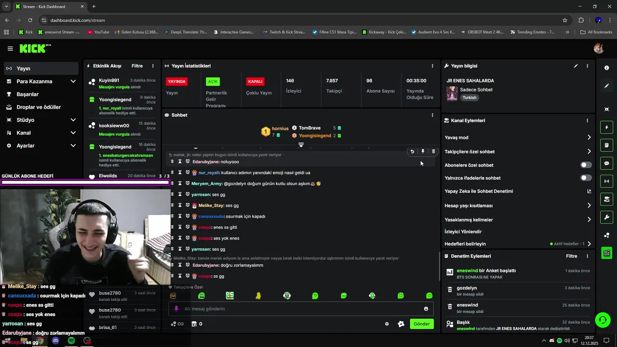Screen dimensions: 617x347
Task: Click the wrench widget icon
Action: pyautogui.click(x=606, y=217)
